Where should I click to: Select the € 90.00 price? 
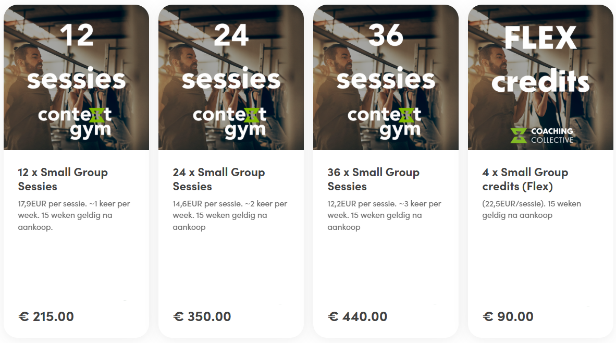508,316
